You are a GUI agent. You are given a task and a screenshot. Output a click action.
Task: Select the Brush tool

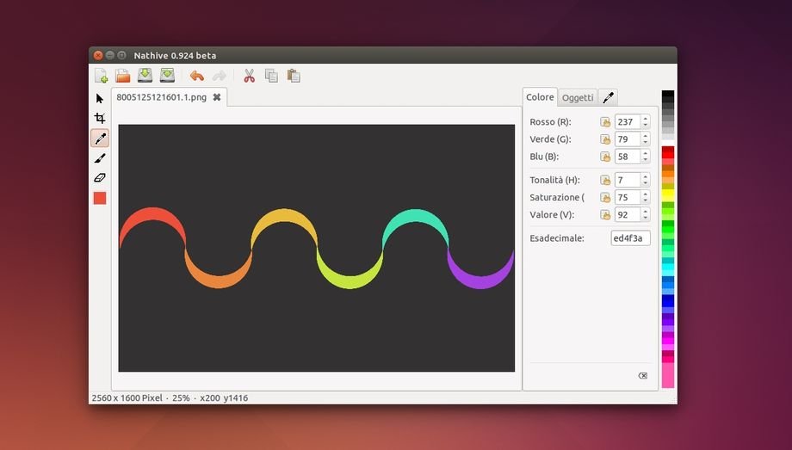tap(100, 158)
